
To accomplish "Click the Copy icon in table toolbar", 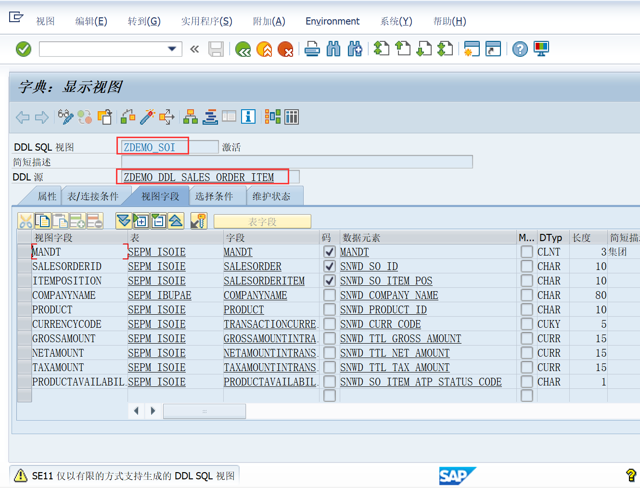I will pos(43,221).
